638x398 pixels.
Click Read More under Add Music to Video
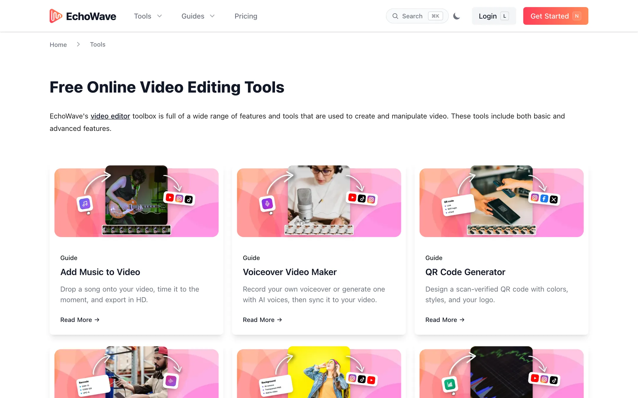click(80, 320)
